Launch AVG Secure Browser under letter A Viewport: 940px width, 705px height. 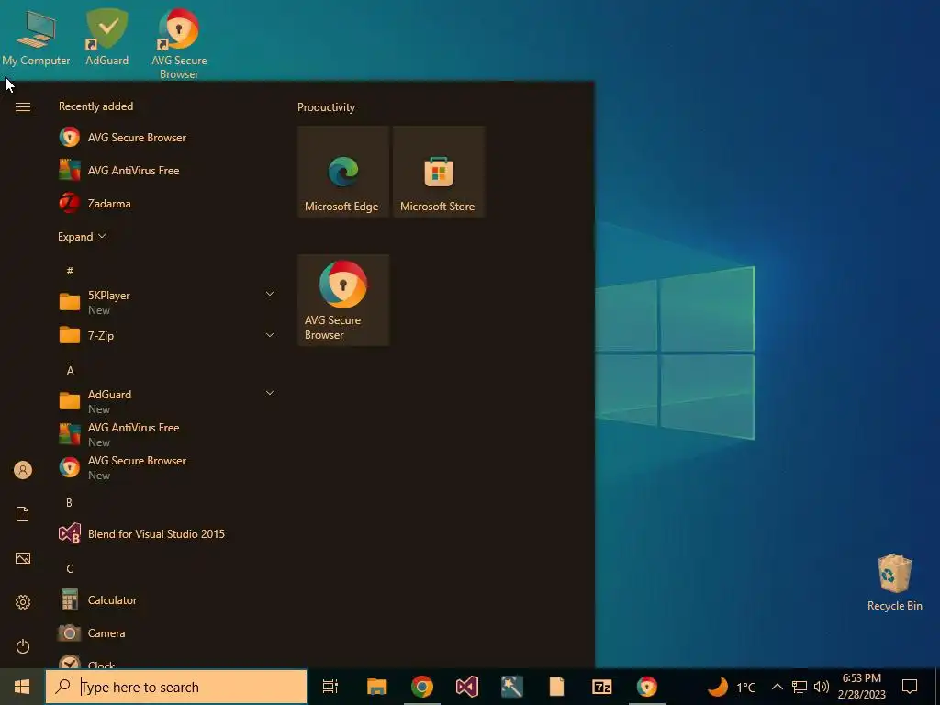click(x=167, y=467)
